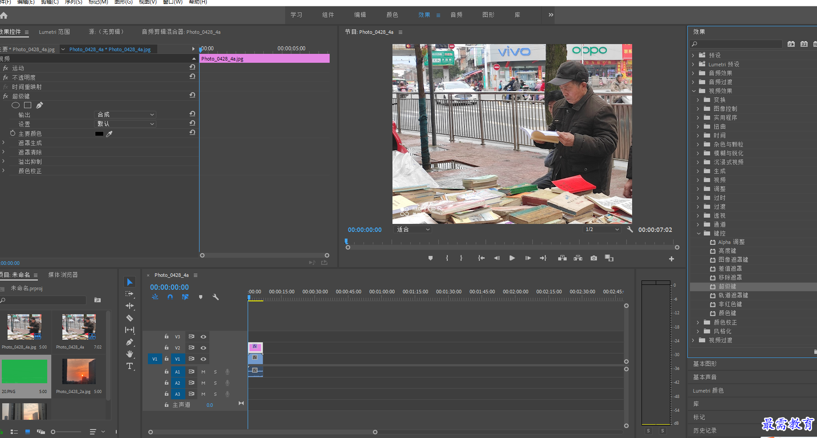Expand 溢出抑制 properties

[x=4, y=162]
